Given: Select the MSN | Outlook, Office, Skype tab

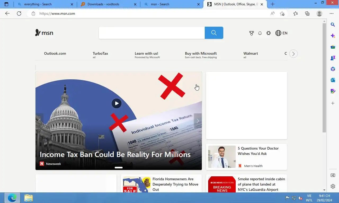Looking at the screenshot, I should pyautogui.click(x=235, y=4).
